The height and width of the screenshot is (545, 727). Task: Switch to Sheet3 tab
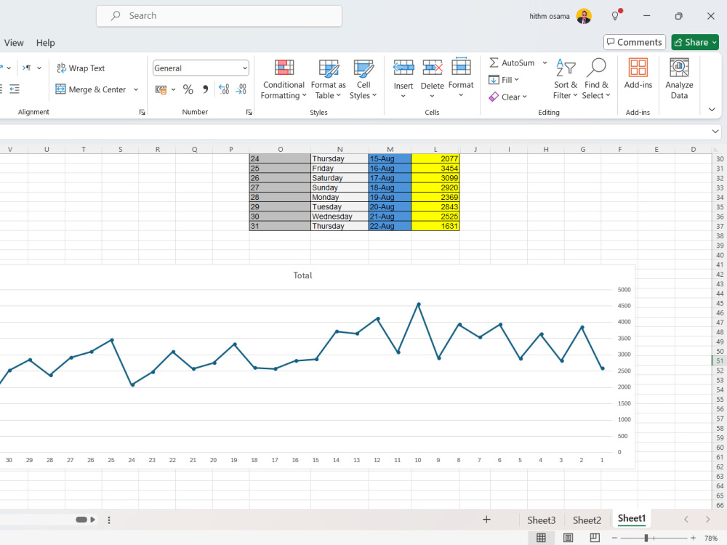tap(541, 520)
